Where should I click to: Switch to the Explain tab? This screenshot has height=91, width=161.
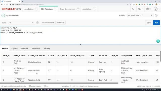pos(15,48)
